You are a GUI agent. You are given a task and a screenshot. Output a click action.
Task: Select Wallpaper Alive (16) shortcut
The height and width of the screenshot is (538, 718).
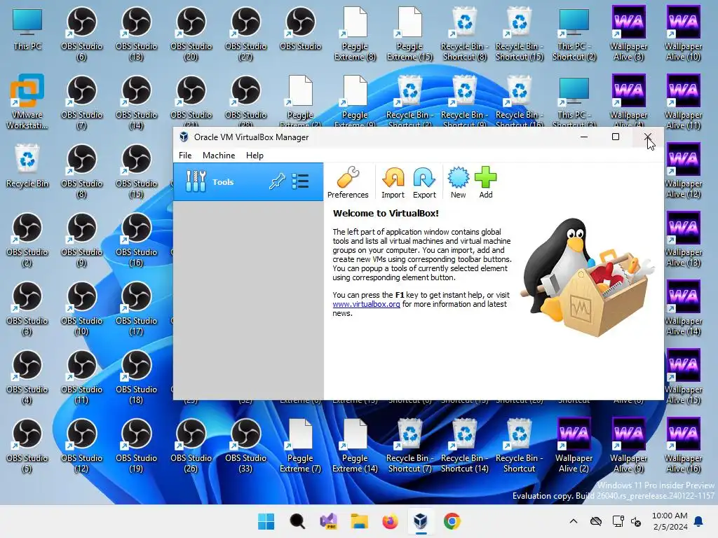[683, 446]
